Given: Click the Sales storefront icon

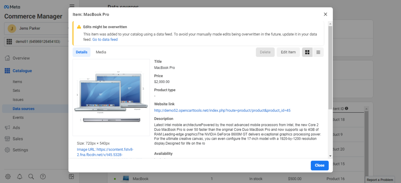Looking at the screenshot, I should [7, 139].
